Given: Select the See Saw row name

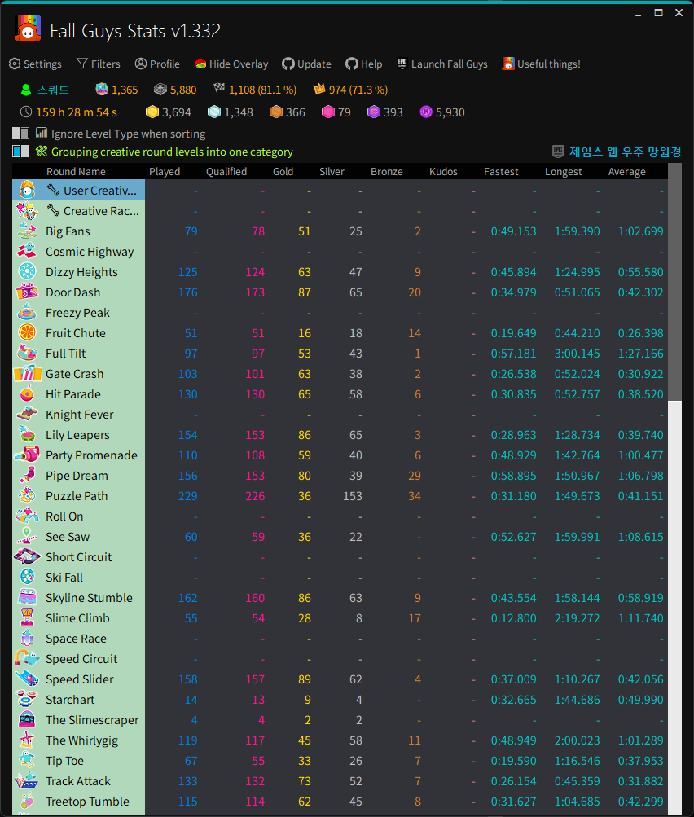Looking at the screenshot, I should tap(68, 537).
